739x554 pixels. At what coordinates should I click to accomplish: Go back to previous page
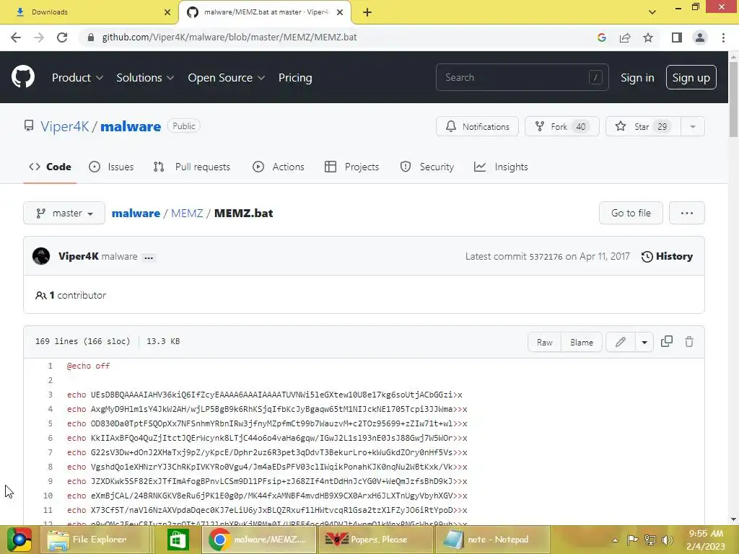(x=16, y=38)
